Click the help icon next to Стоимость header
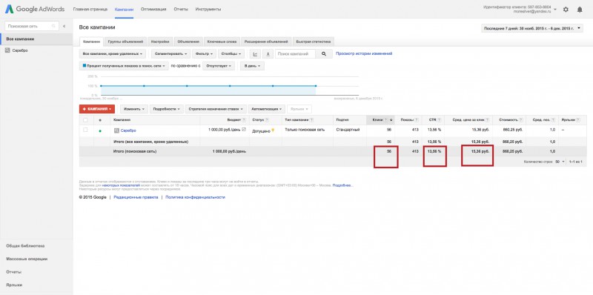Screen dimensions: 593x295 [x=522, y=120]
